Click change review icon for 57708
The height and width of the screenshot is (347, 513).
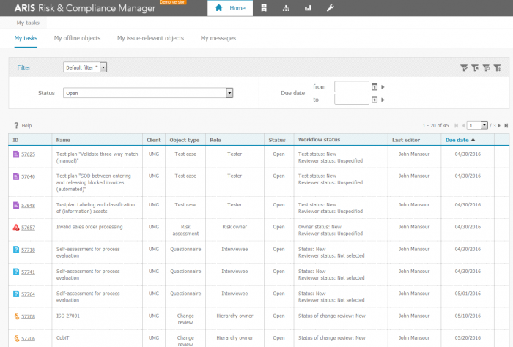[16, 316]
